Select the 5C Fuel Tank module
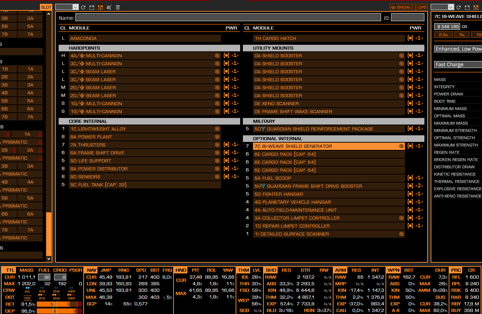This screenshot has width=482, height=314. tap(145, 185)
